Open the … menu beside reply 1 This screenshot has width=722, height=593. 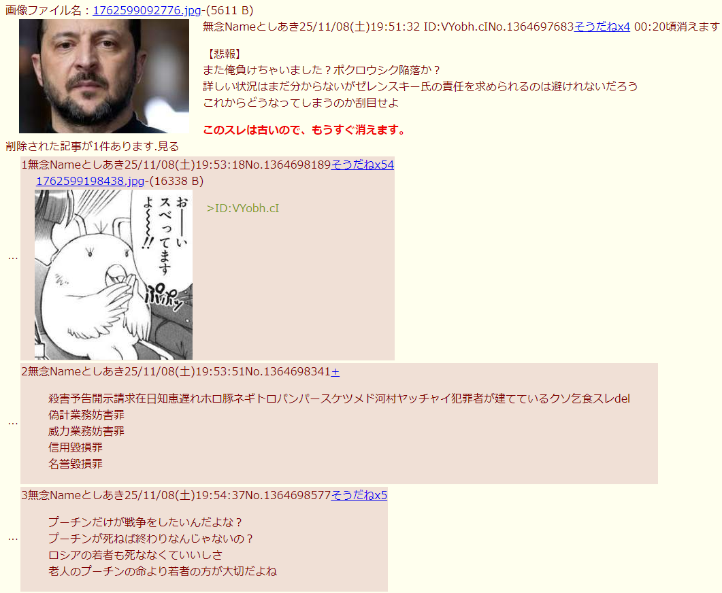click(x=13, y=258)
